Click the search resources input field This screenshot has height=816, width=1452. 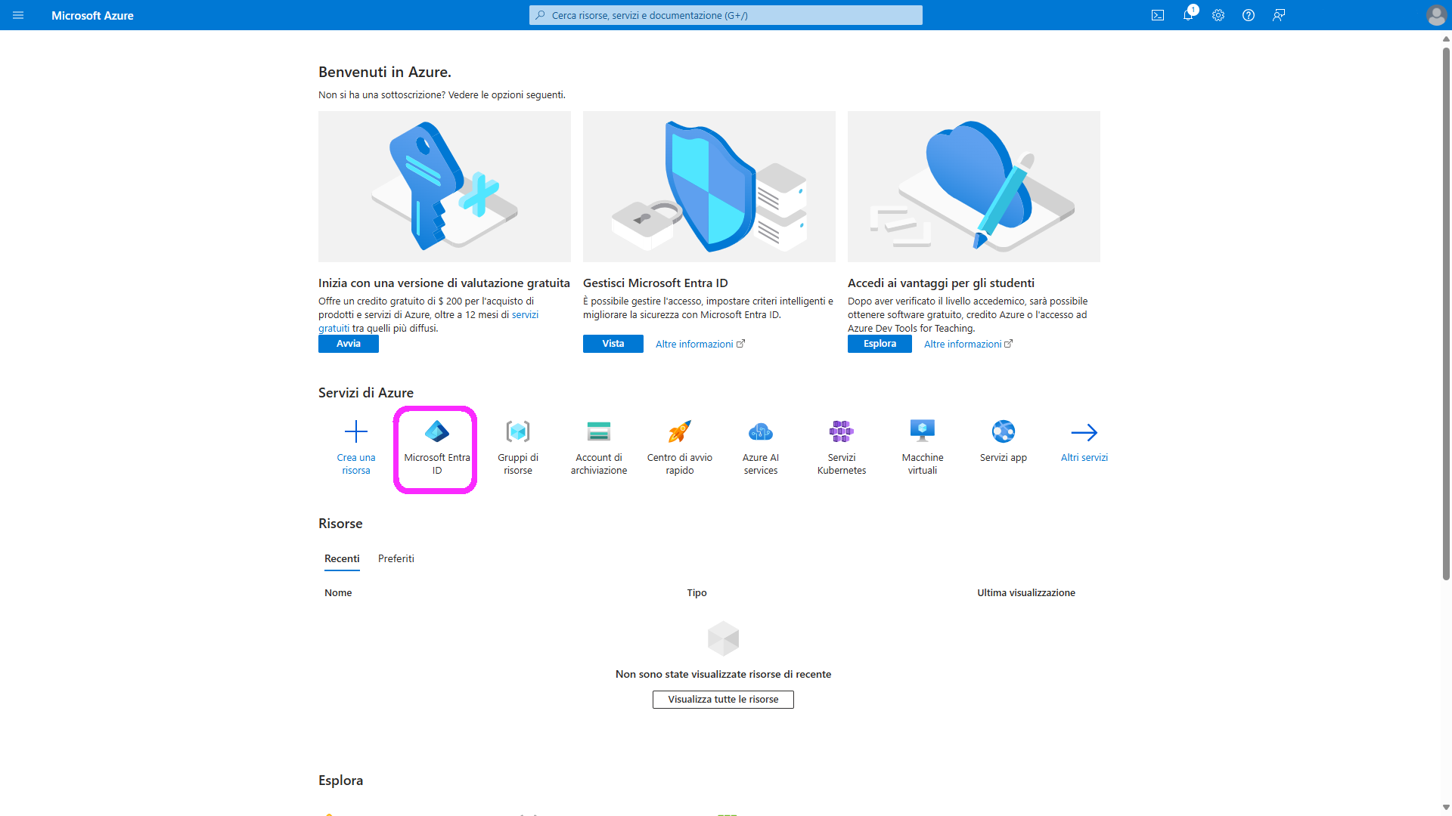pos(726,15)
